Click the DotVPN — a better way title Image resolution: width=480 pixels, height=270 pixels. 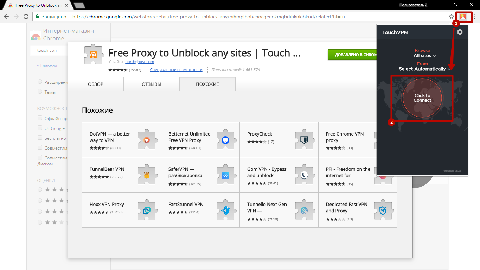[110, 137]
